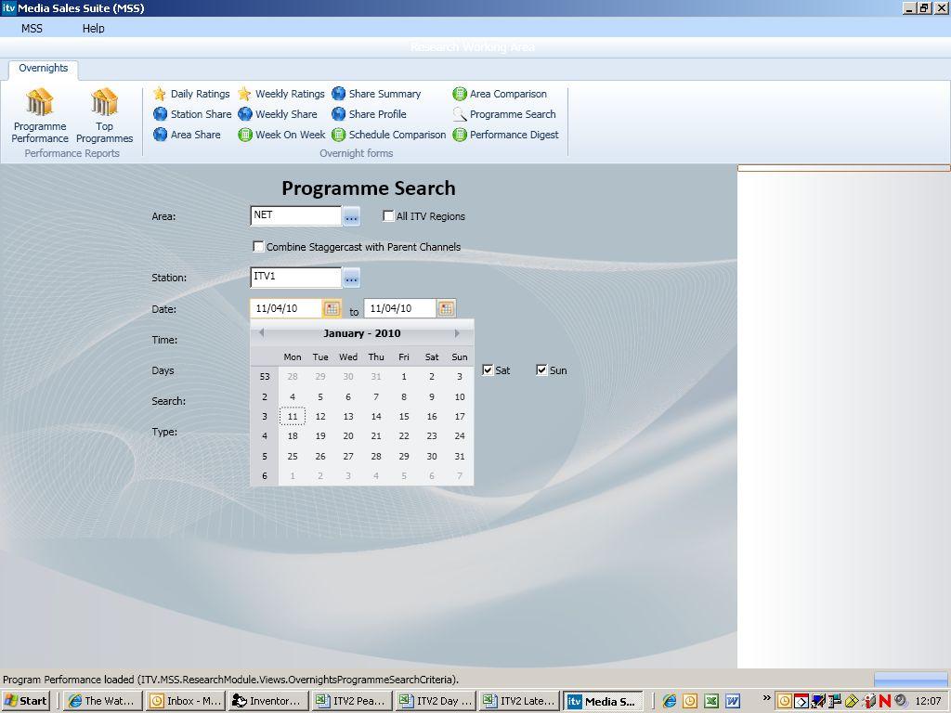This screenshot has height=713, width=951.
Task: Open end date calendar picker icon
Action: 446,308
